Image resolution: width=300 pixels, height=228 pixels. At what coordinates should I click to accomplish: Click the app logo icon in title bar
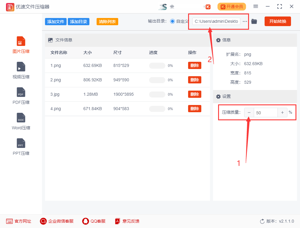coord(10,7)
